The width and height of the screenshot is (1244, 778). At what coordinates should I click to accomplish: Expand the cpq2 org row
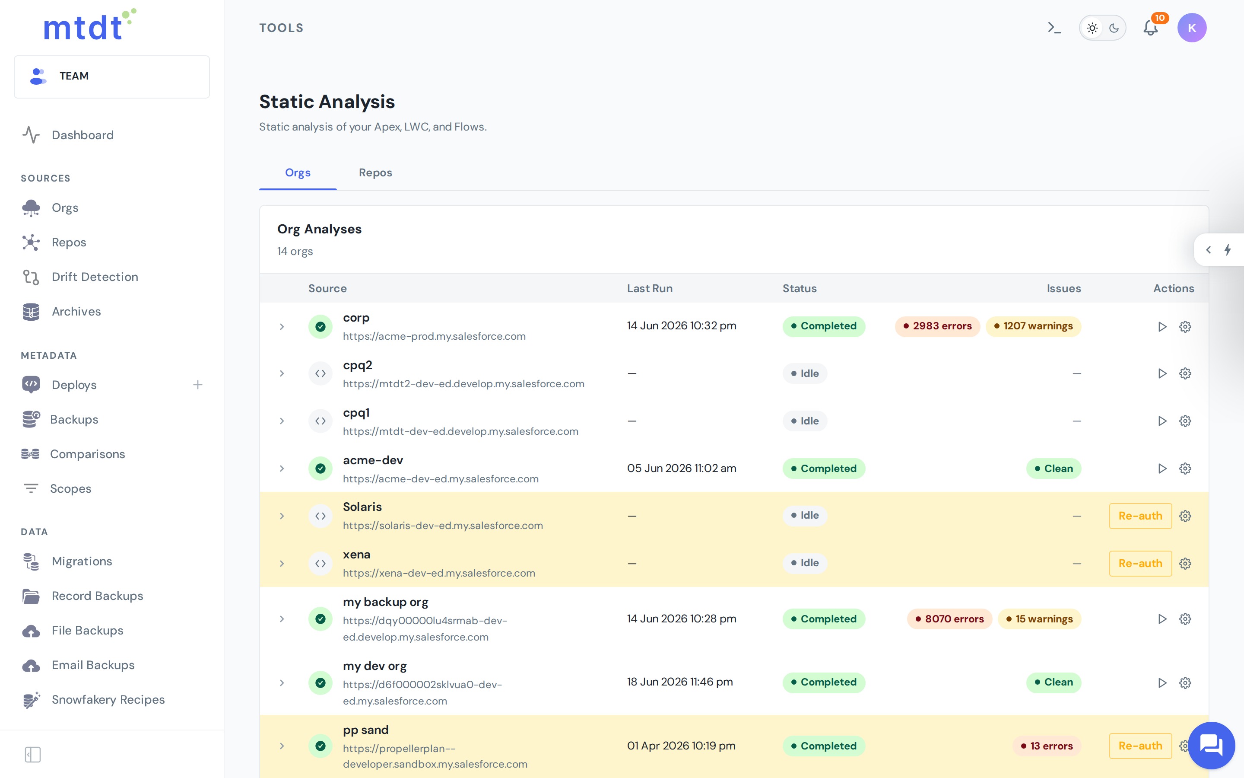click(282, 373)
